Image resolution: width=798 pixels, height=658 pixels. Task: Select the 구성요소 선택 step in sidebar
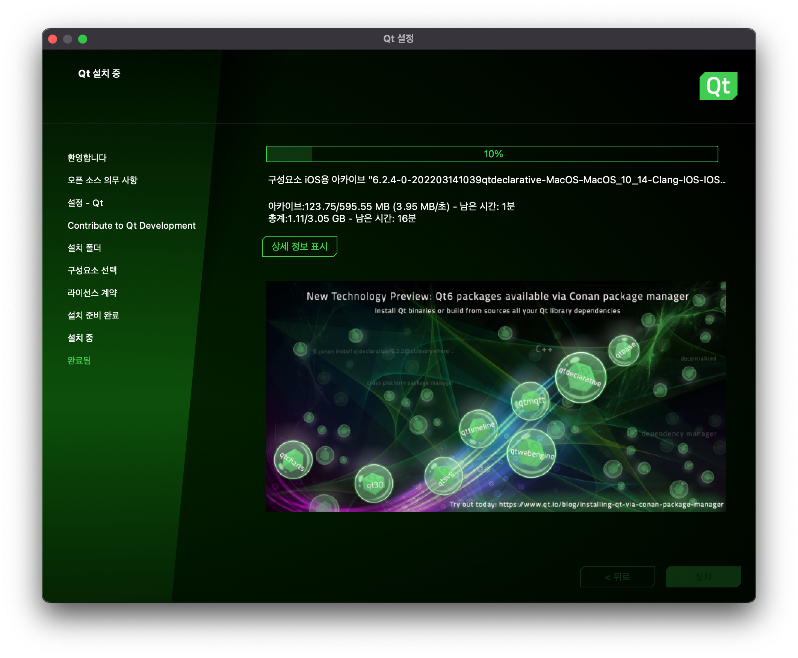click(92, 270)
